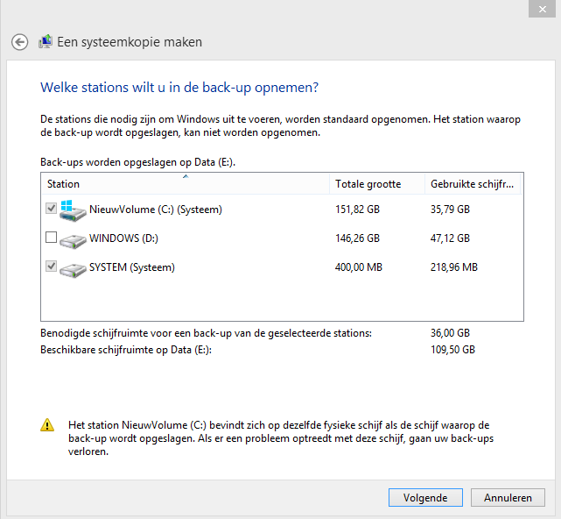561x519 pixels.
Task: Close the wizard with the X button
Action: 542,9
